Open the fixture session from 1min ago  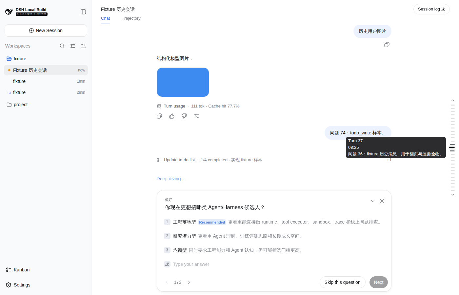coord(46,81)
